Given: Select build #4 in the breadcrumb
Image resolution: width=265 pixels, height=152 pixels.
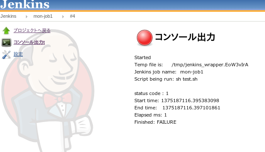Looking at the screenshot, I should [73, 16].
